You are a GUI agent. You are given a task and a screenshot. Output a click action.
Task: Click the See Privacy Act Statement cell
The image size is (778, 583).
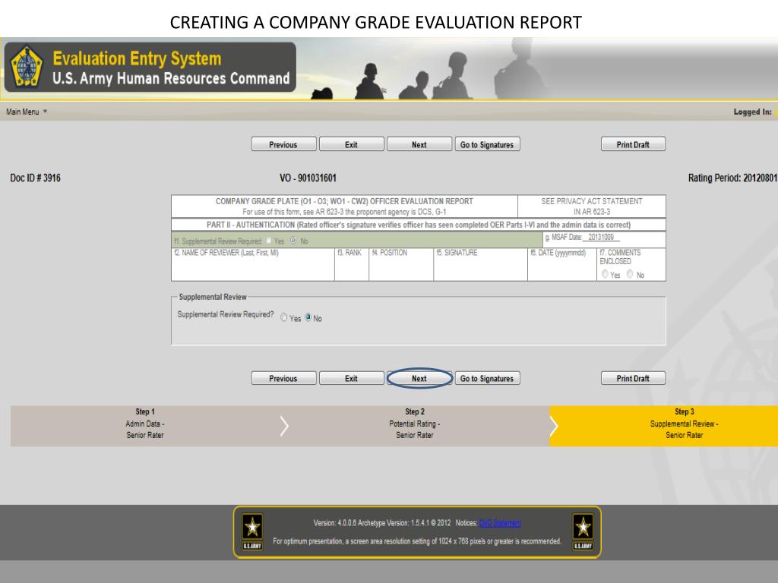pos(592,206)
